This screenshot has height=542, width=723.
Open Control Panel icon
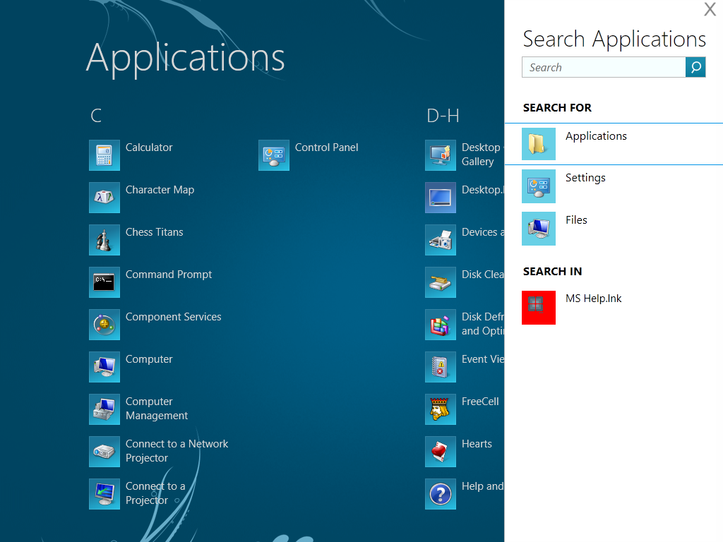(274, 155)
